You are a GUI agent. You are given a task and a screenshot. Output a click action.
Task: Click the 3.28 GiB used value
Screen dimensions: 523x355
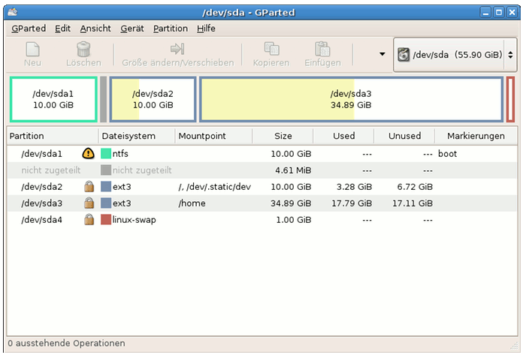(354, 186)
